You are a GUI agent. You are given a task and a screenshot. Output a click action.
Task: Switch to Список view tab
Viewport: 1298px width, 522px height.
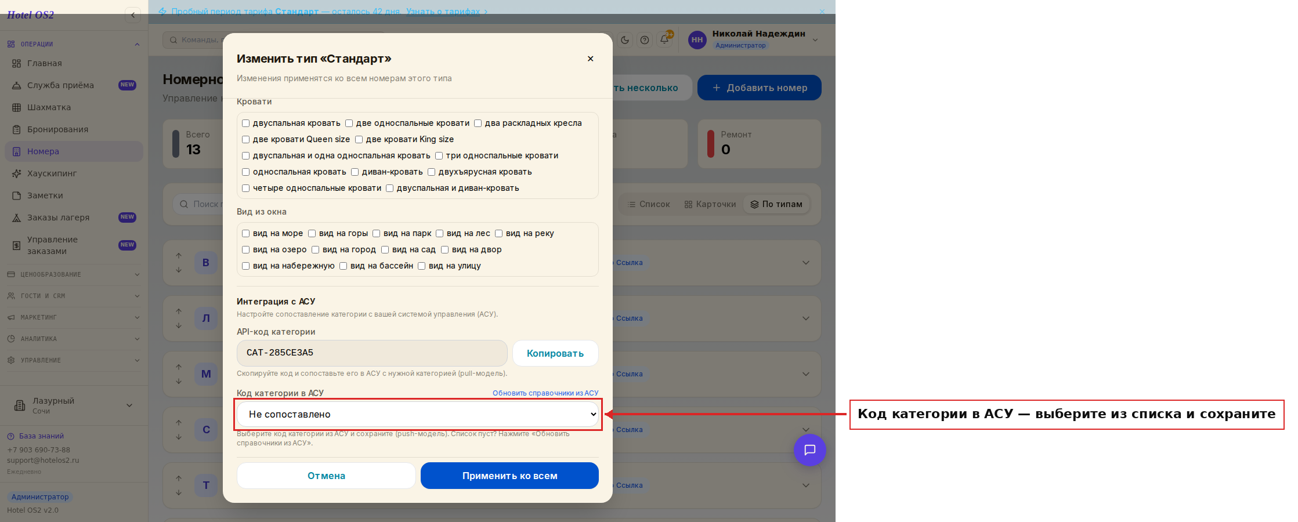pos(649,204)
